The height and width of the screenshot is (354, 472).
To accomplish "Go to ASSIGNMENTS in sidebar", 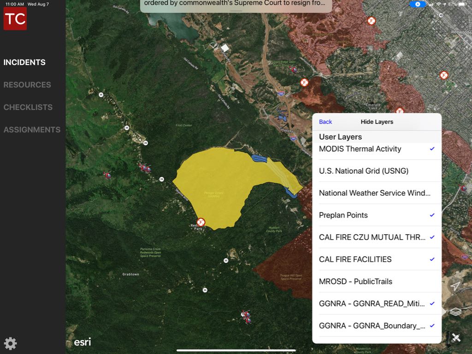I will coord(32,130).
